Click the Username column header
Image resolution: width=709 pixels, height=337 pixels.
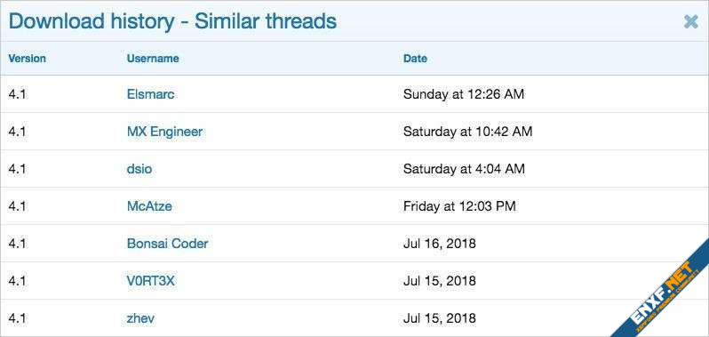(153, 59)
